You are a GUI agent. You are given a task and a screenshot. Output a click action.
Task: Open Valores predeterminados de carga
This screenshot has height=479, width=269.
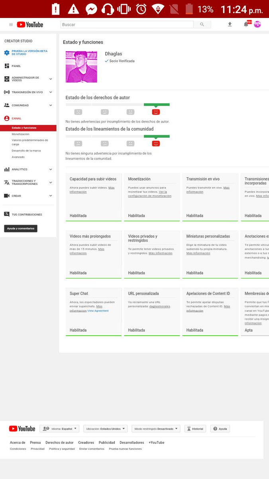30,142
